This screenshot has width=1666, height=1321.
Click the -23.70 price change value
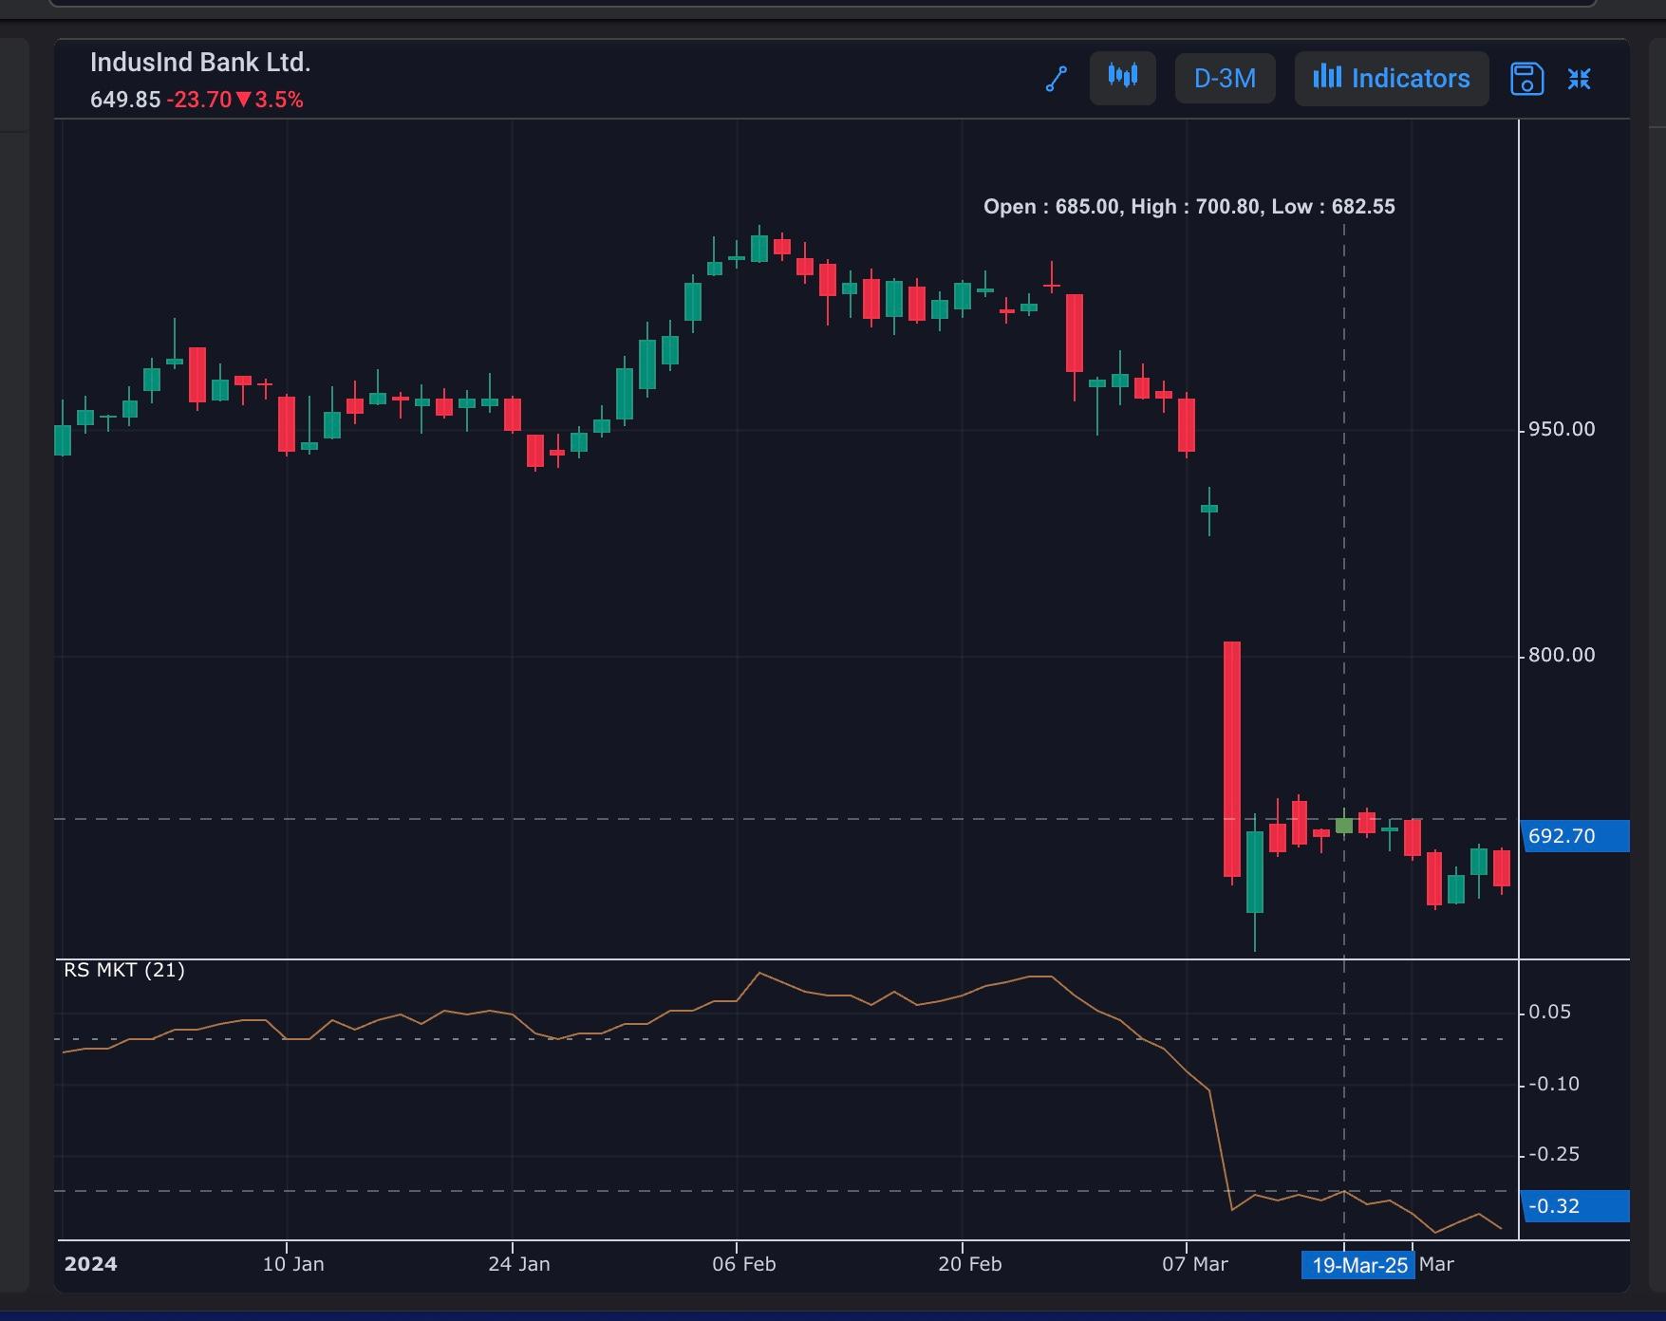[x=199, y=100]
